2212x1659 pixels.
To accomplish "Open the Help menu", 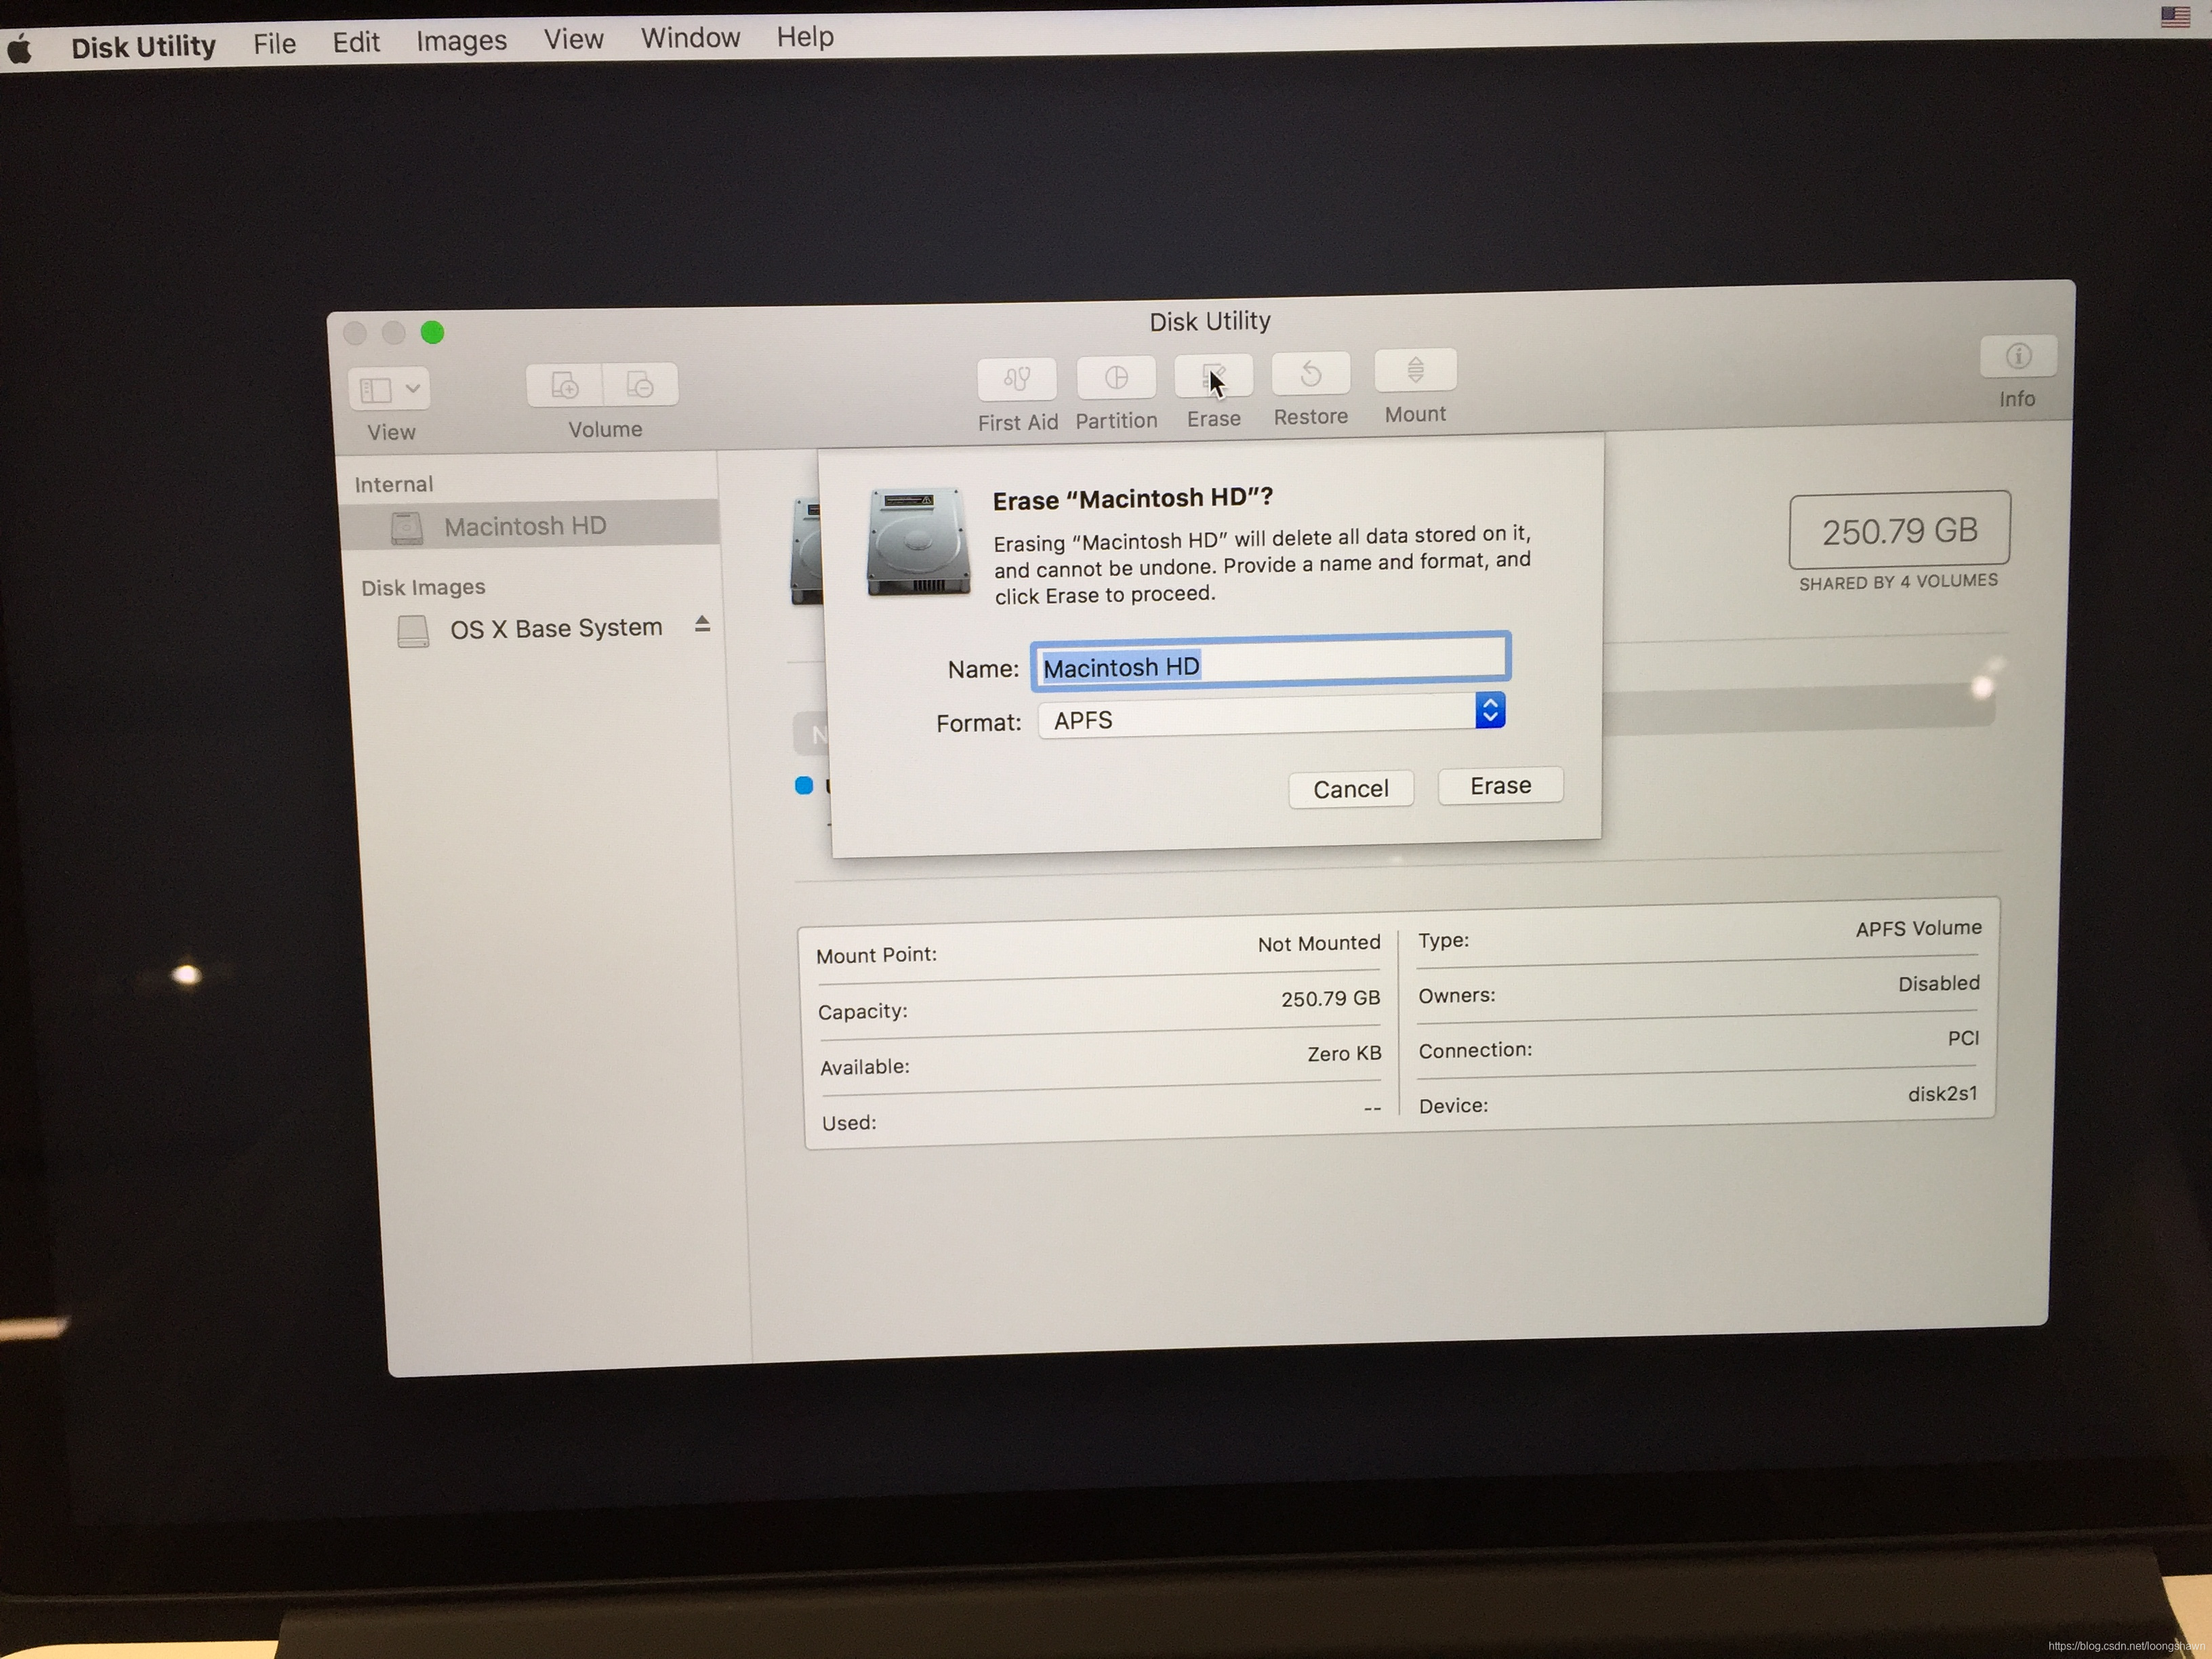I will coord(805,36).
